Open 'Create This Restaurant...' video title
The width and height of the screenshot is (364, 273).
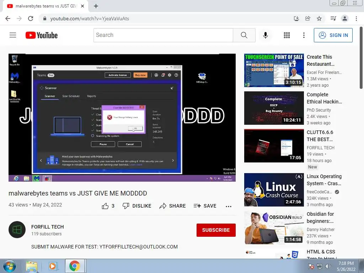point(321,60)
